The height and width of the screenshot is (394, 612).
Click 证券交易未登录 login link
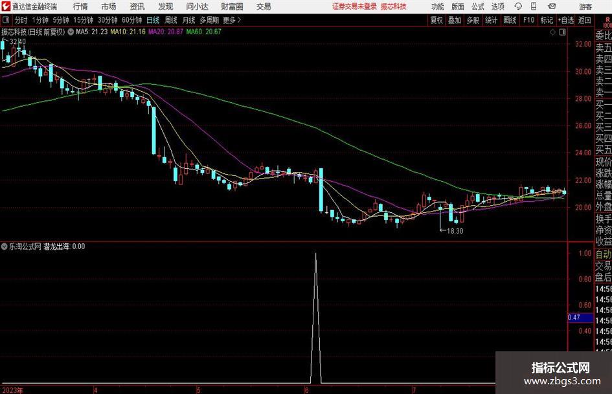[x=354, y=6]
